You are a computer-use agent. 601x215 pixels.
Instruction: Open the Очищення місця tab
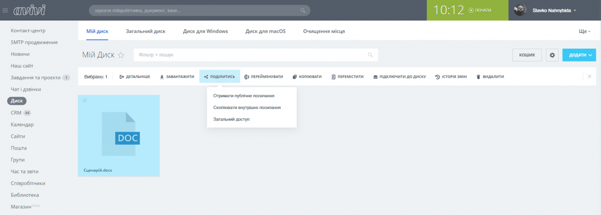click(x=324, y=32)
